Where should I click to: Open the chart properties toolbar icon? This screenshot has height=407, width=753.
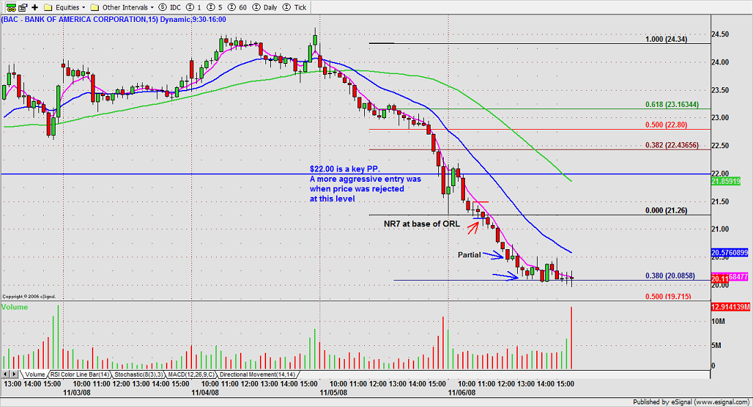coord(23,8)
